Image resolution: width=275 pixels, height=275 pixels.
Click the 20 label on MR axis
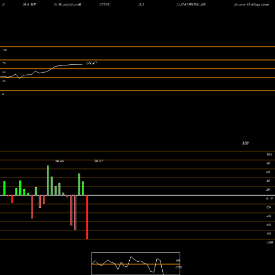[268, 190]
